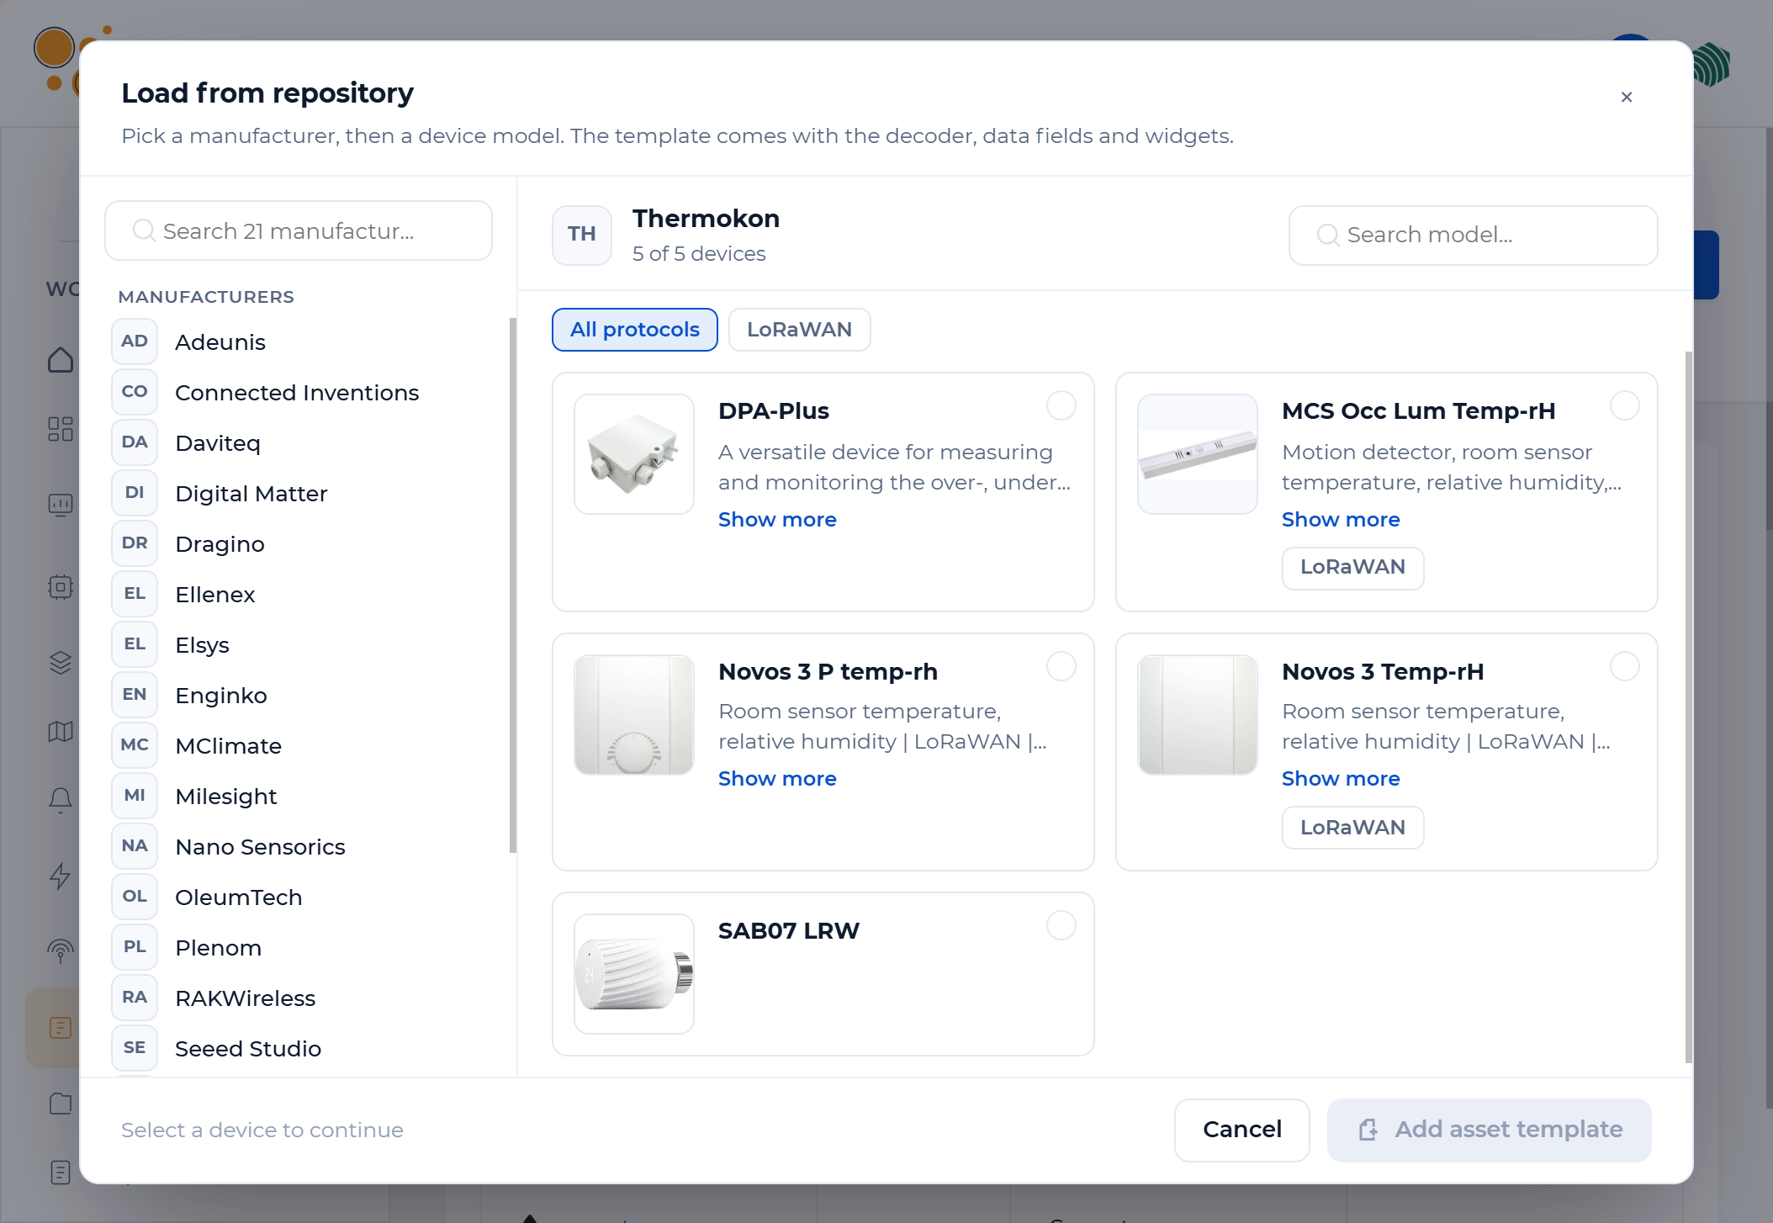The height and width of the screenshot is (1223, 1773).
Task: Select the Novos 3 Temp-rH radio button
Action: pyautogui.click(x=1625, y=666)
